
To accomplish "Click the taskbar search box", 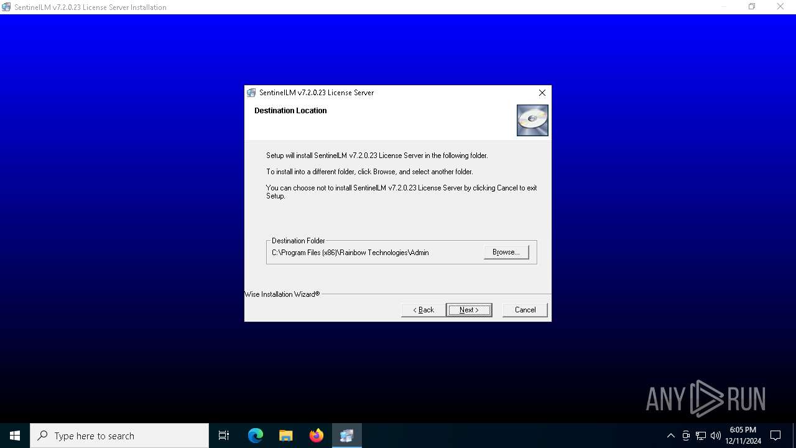I will [x=119, y=436].
